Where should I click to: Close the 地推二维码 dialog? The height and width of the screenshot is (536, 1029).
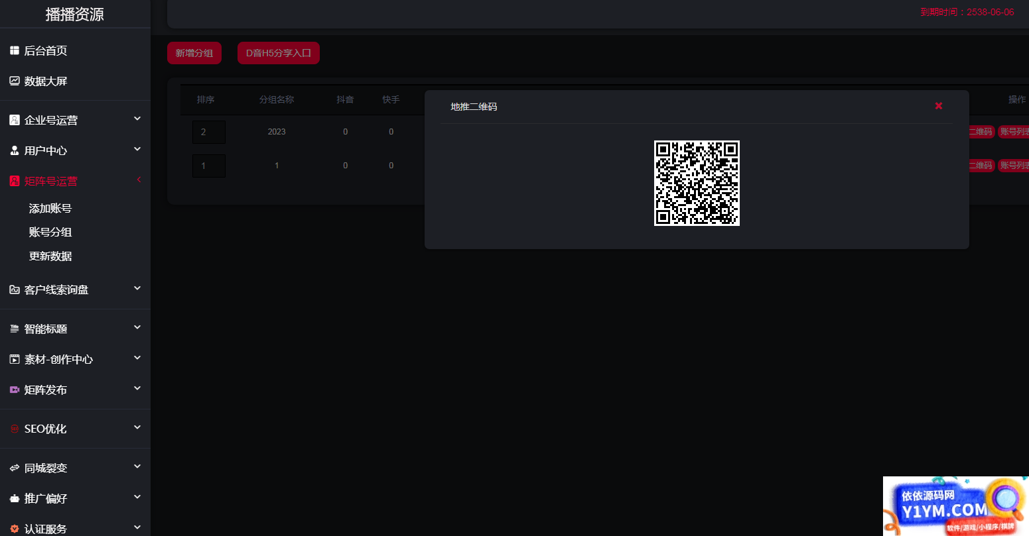pyautogui.click(x=939, y=106)
